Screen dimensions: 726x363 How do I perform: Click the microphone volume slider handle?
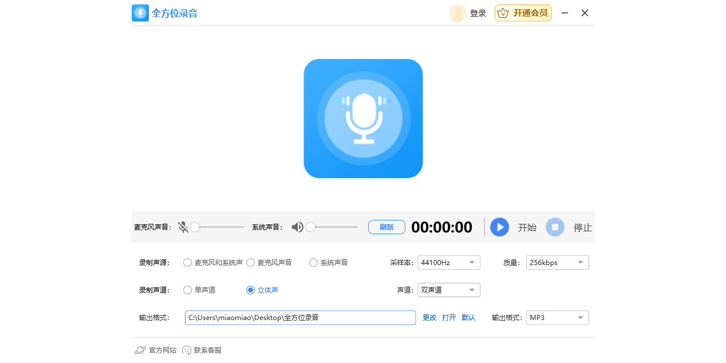195,227
